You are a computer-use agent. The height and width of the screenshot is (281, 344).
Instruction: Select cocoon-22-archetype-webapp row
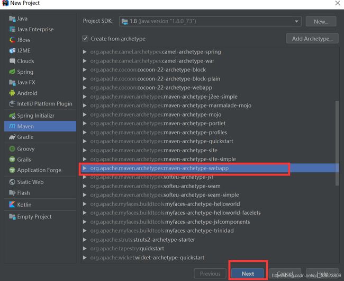210,87
